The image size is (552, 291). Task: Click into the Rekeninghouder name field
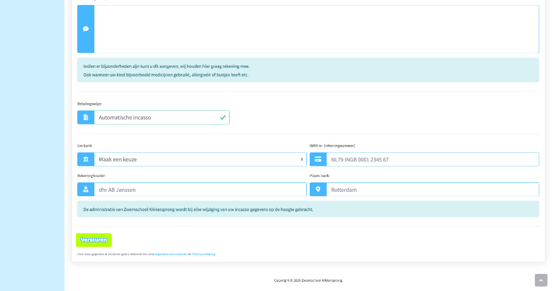[x=200, y=190]
